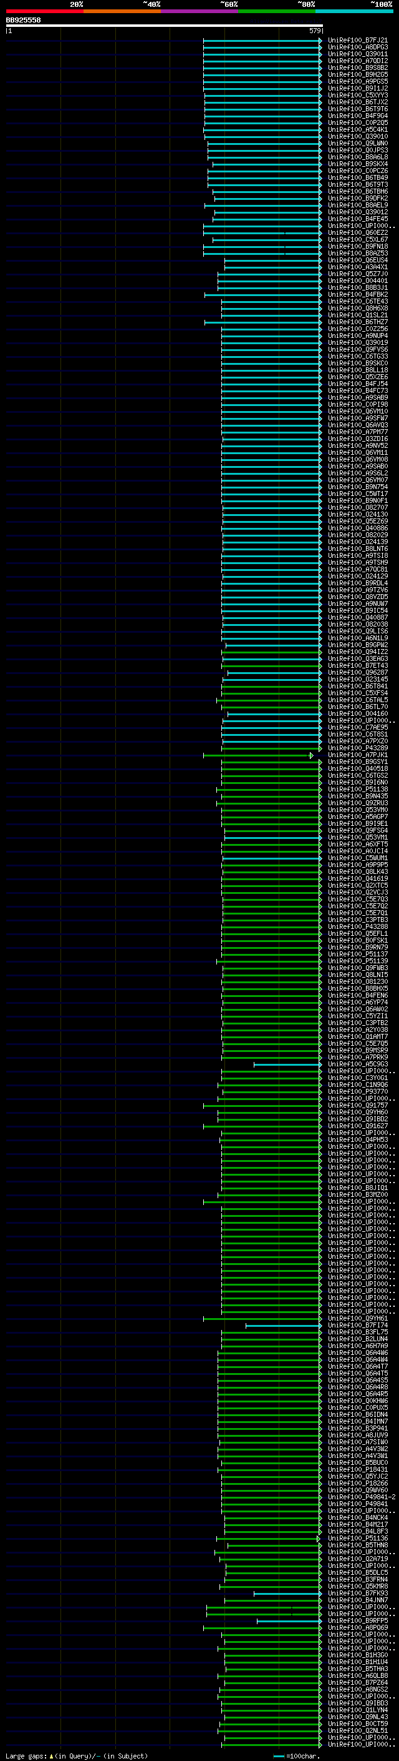Select label UniRef100_O04401
The image size is (399, 1761).
coord(357,280)
